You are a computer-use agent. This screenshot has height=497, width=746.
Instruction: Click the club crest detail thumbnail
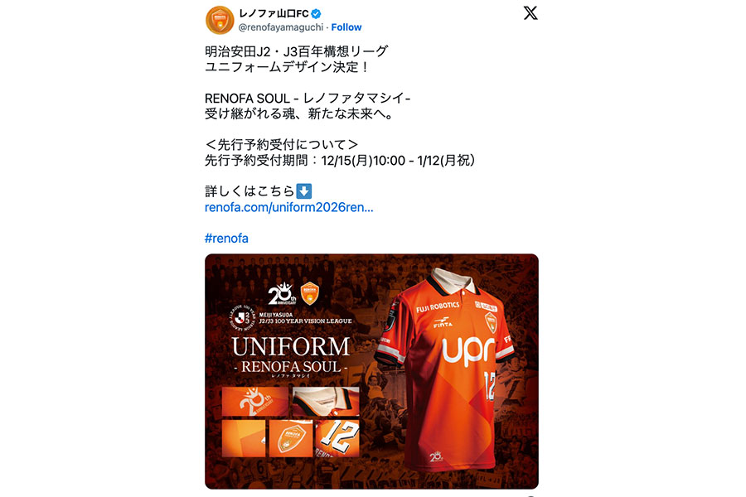pyautogui.click(x=291, y=438)
